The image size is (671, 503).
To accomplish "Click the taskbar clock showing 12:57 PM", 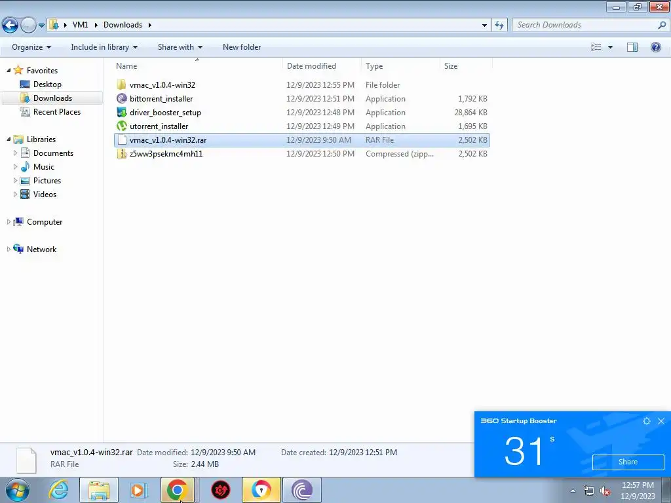I will click(x=638, y=491).
